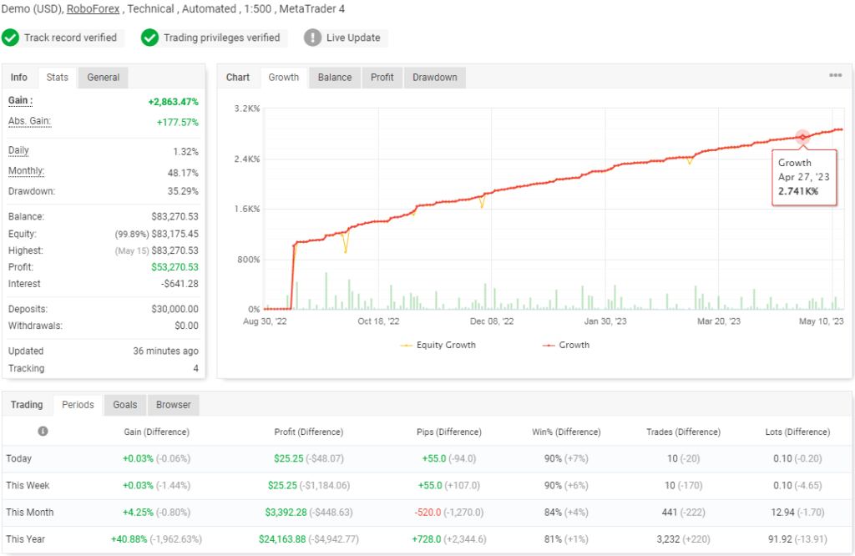
Task: Click the This Year row in Periods
Action: point(25,539)
